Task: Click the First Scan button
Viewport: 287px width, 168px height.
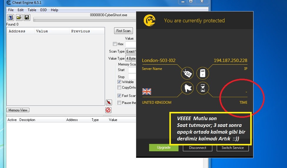Action: pyautogui.click(x=124, y=31)
